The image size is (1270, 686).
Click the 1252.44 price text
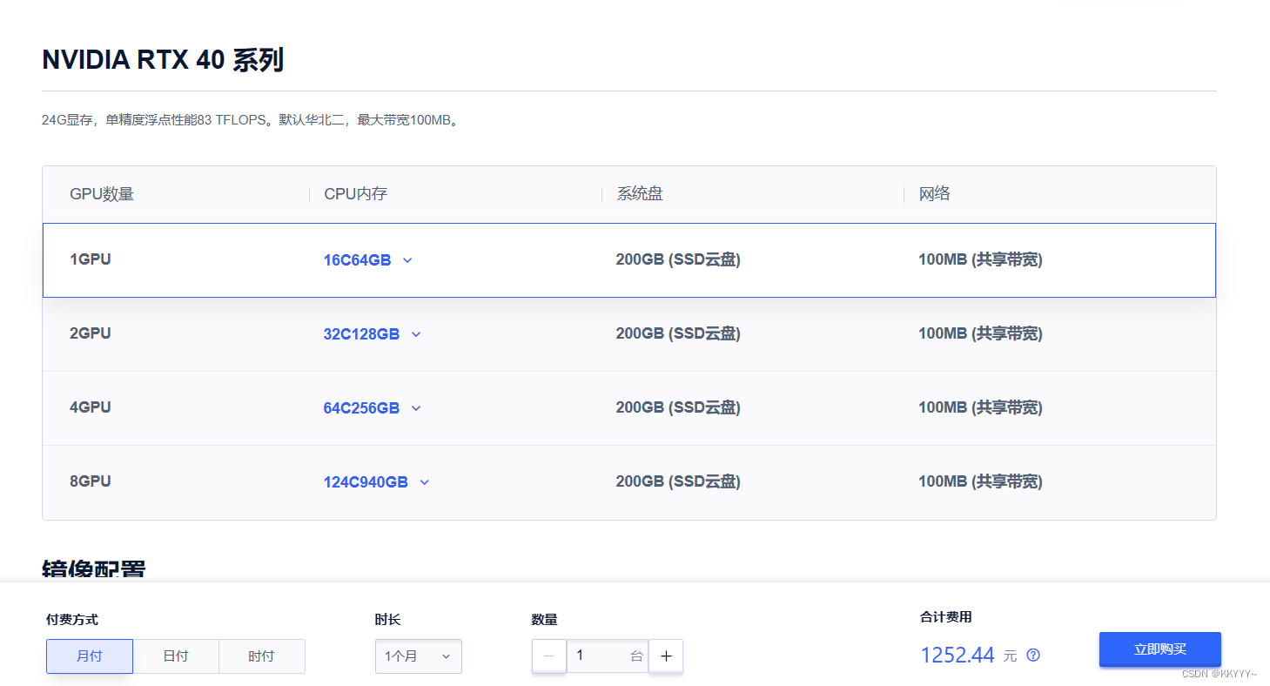(958, 655)
